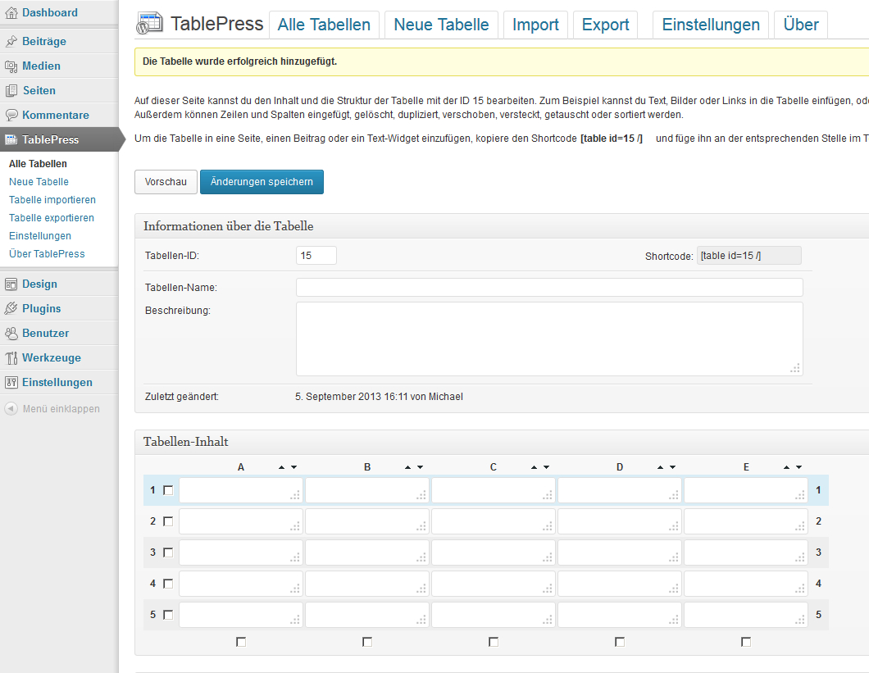The image size is (869, 673).
Task: Select row 1 checkbox
Action: coord(169,491)
